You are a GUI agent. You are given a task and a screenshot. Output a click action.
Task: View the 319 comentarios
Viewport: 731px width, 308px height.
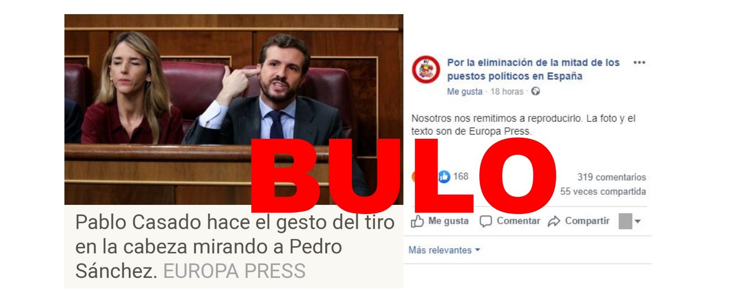pos(611,177)
